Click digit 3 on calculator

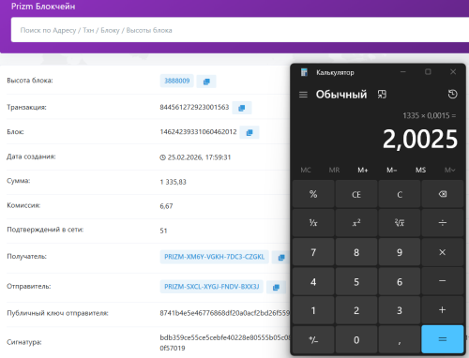click(400, 310)
